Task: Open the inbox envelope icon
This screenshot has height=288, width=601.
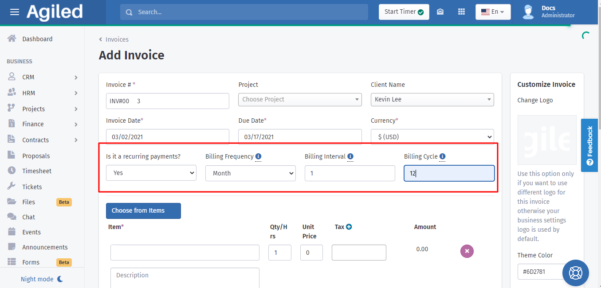Action: click(440, 12)
